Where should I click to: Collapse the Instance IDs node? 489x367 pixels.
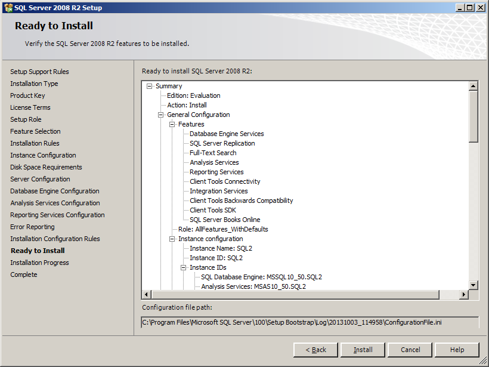pos(184,268)
